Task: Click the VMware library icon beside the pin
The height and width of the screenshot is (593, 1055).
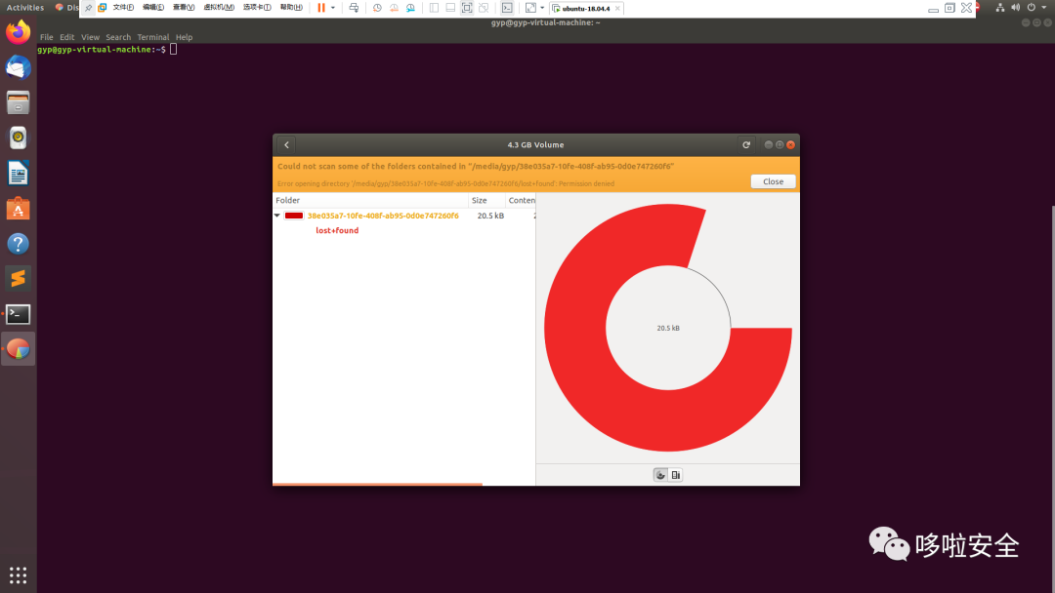Action: 103,8
